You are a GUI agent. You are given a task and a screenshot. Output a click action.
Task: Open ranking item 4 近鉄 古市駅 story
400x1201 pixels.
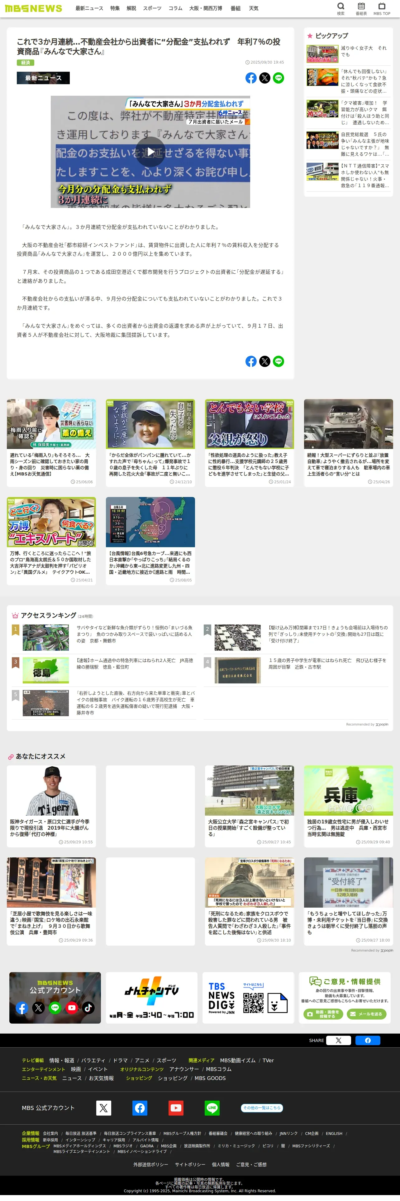tap(296, 670)
